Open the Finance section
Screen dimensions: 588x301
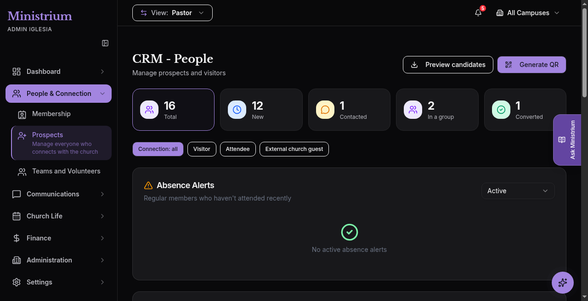pos(58,238)
